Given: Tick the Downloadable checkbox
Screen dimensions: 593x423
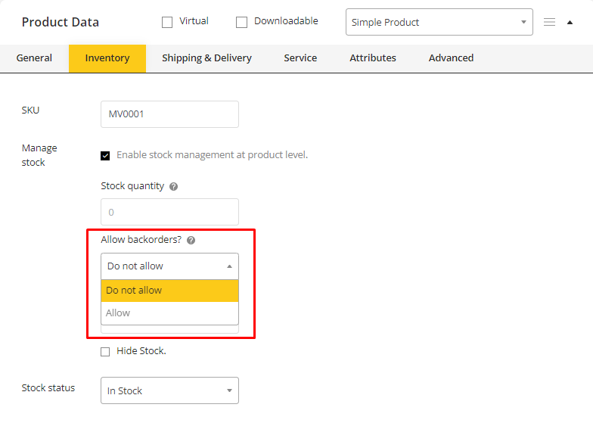Looking at the screenshot, I should tap(242, 22).
